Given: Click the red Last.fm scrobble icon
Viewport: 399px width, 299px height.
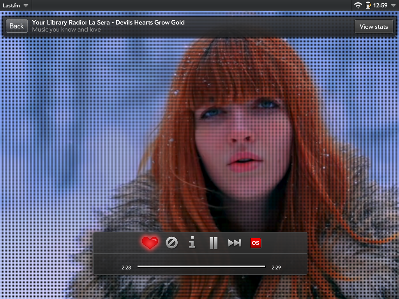Looking at the screenshot, I should [x=256, y=243].
